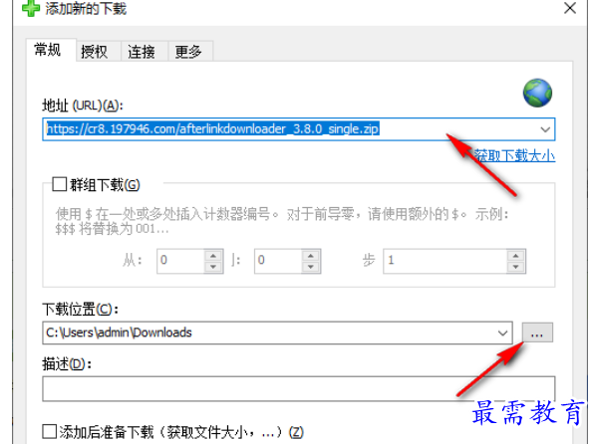
Task: Click the globe icon beside the URL field
Action: click(537, 93)
